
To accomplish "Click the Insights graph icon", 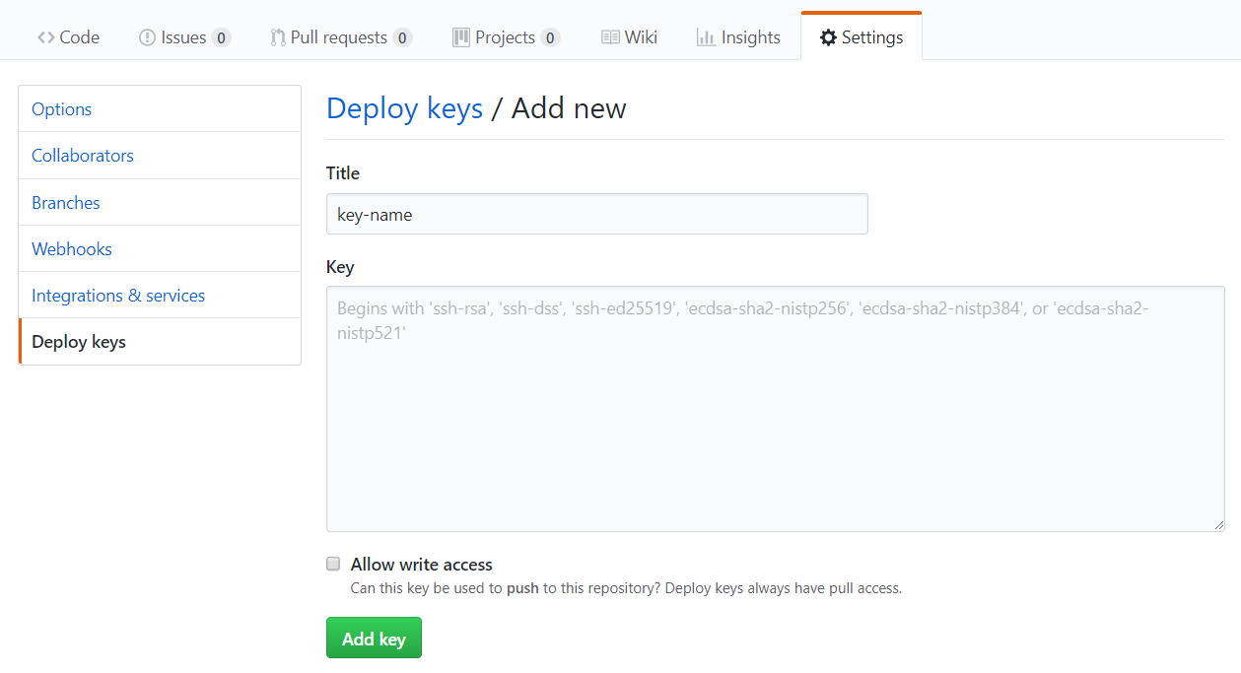I will click(707, 36).
